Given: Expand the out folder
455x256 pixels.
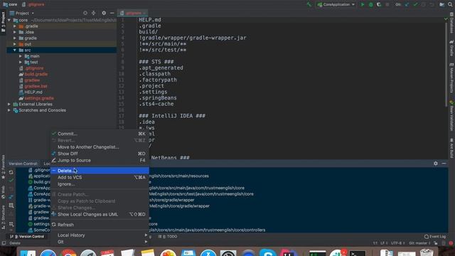Looking at the screenshot, I should tap(15, 44).
